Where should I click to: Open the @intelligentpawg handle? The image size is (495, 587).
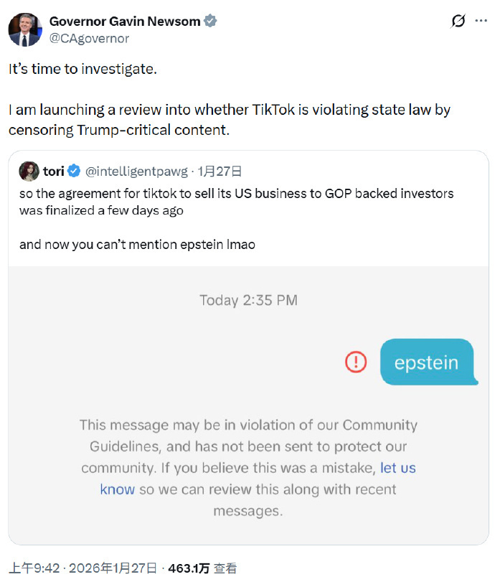tap(137, 171)
